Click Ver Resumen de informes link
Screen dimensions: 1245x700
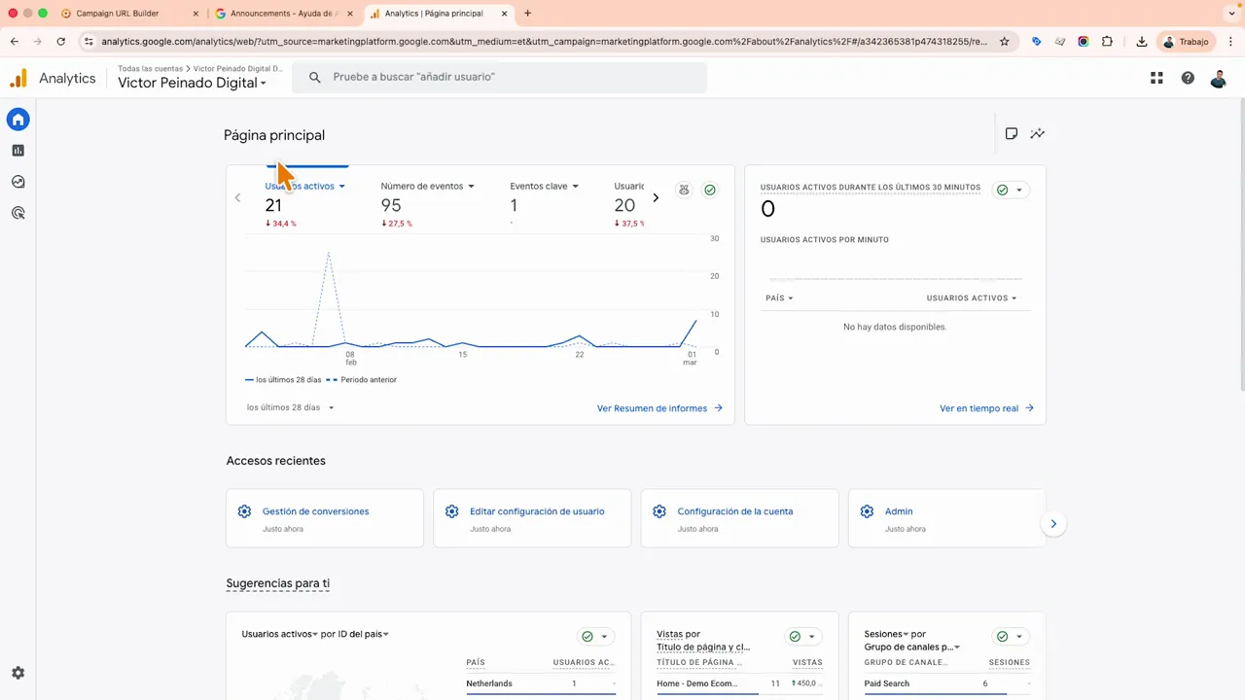(659, 408)
